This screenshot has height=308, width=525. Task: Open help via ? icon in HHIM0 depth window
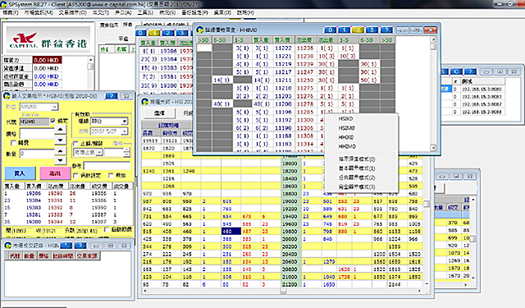click(386, 30)
